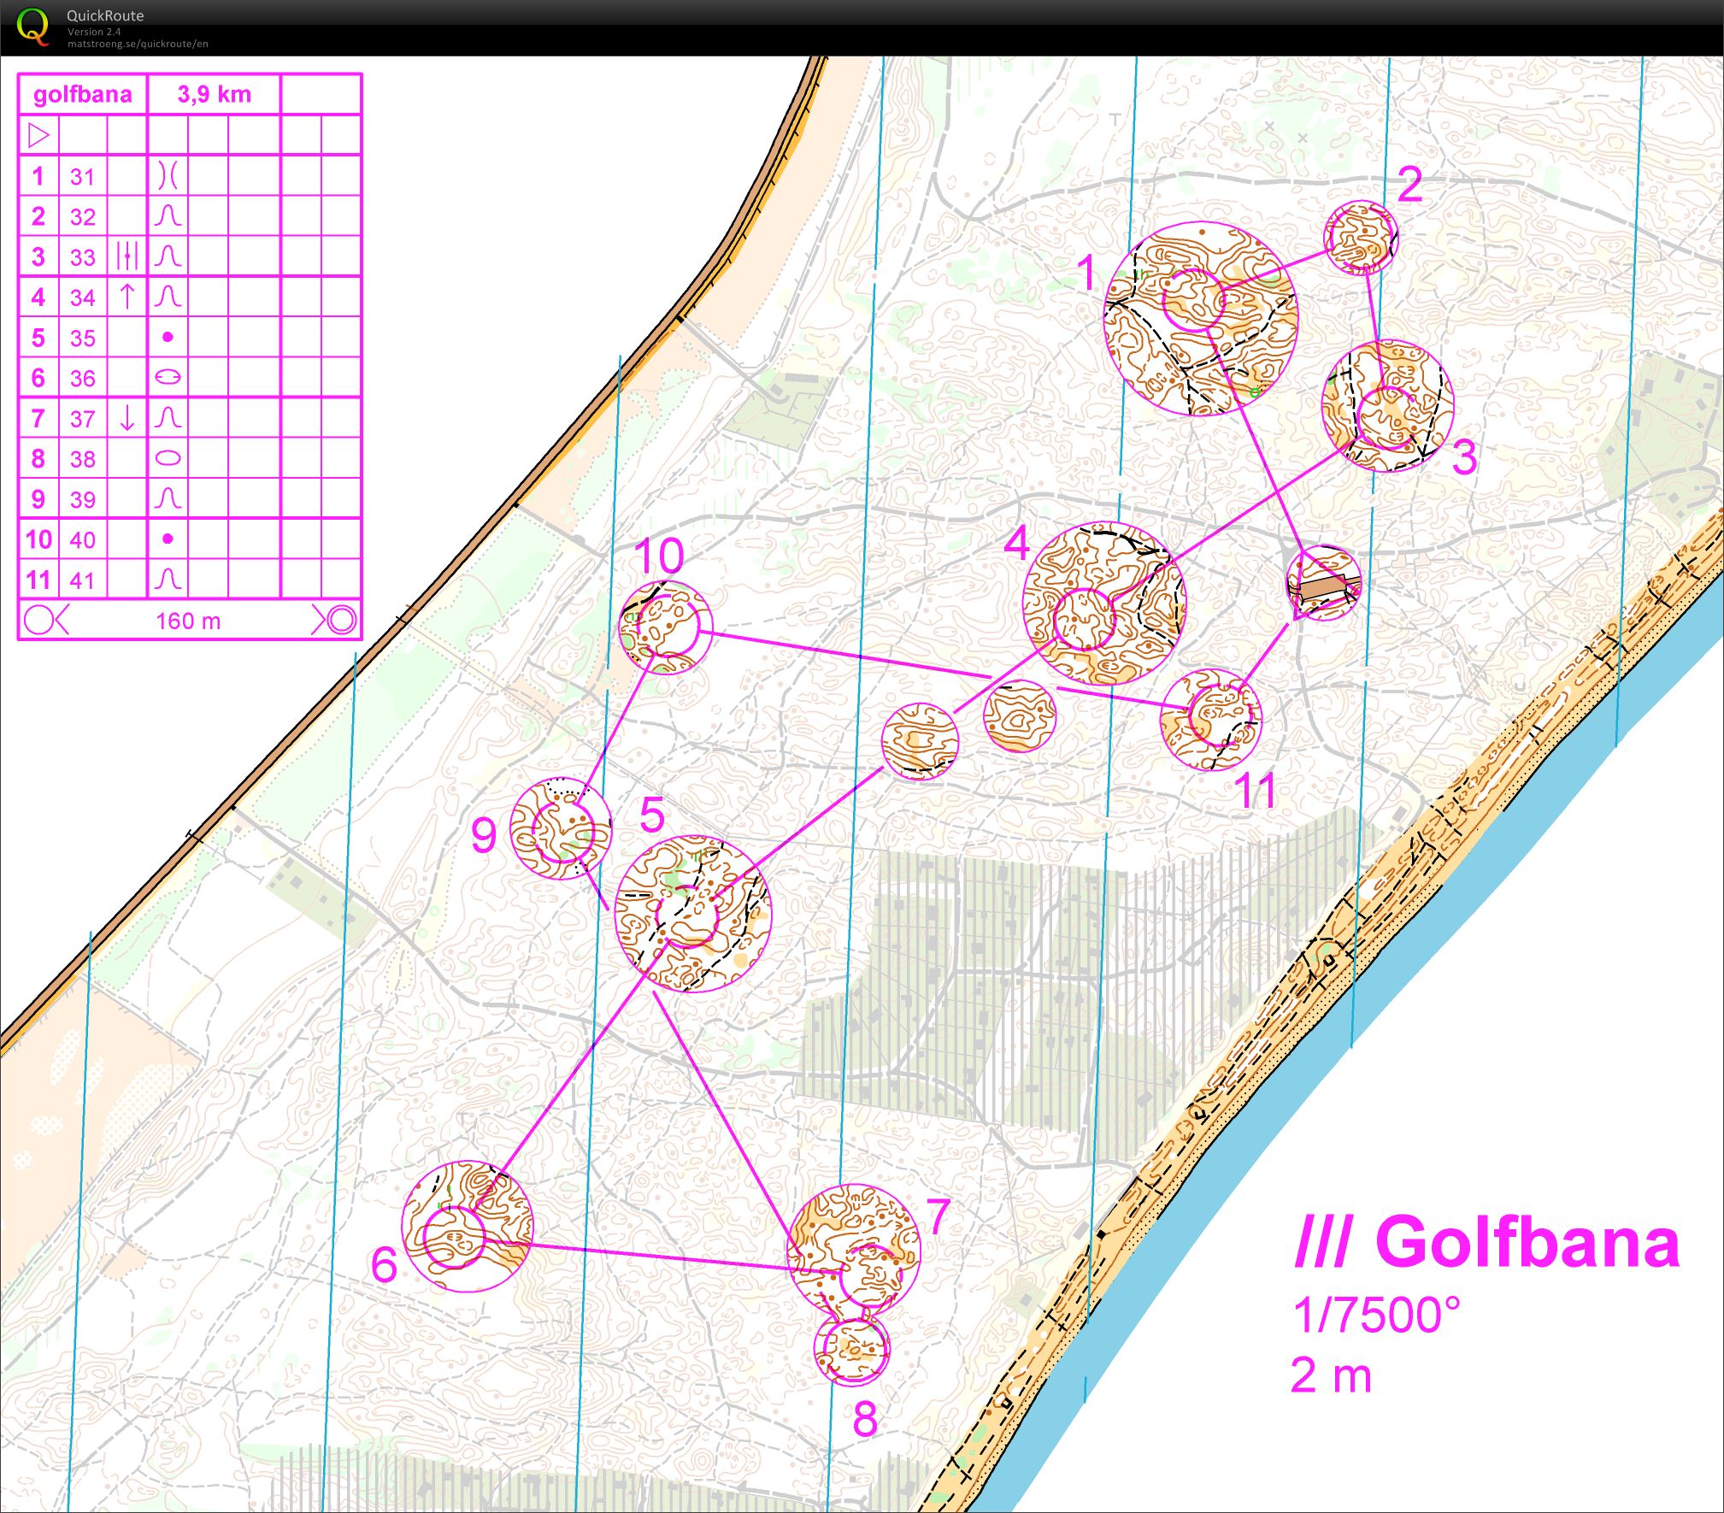1724x1513 pixels.
Task: Click the knoll symbol in row 2
Action: tap(168, 215)
